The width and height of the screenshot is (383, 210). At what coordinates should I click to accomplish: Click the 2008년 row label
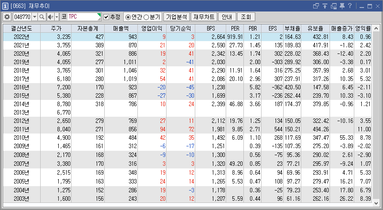point(22,155)
